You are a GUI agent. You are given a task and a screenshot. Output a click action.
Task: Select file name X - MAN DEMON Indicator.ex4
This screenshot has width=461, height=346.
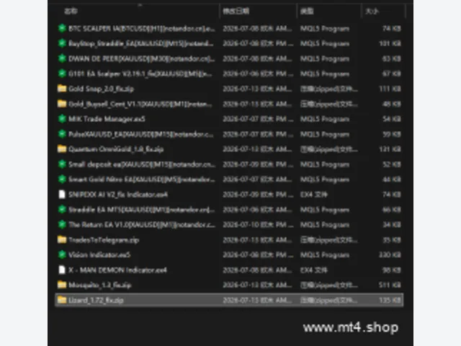(117, 270)
